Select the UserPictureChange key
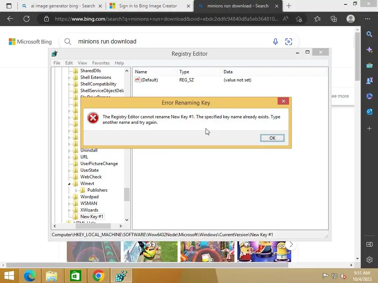Viewport: 378px width, 283px height. click(99, 163)
